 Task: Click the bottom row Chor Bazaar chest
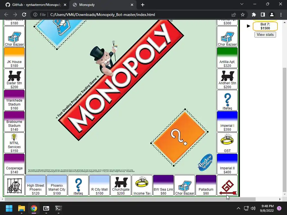(185, 186)
